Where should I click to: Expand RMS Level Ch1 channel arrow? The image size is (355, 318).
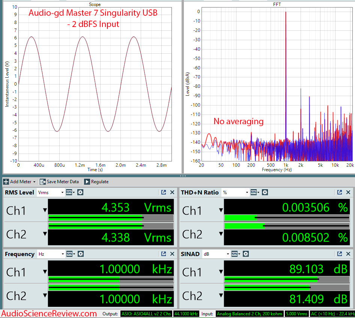click(45, 210)
